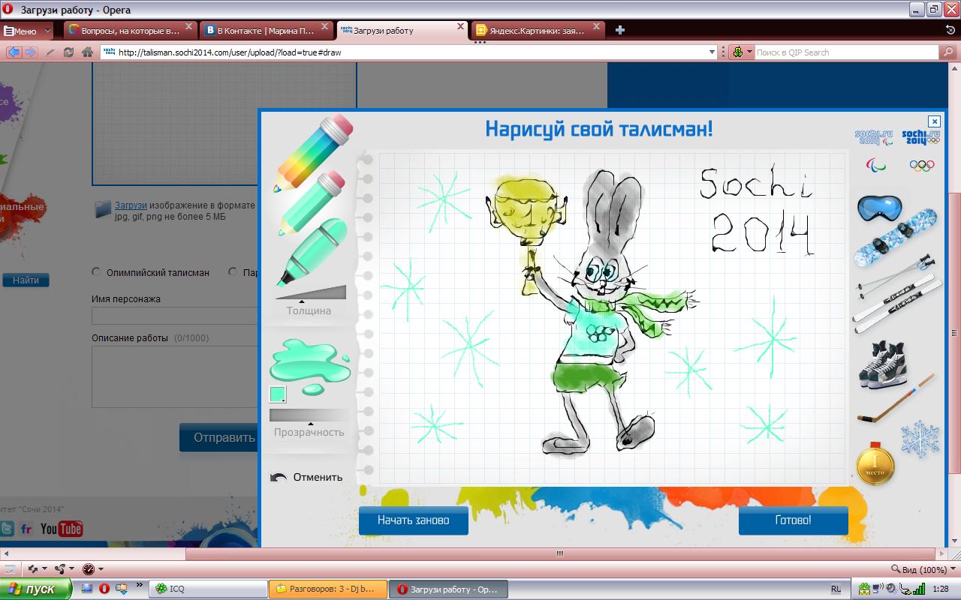The height and width of the screenshot is (600, 961).
Task: Click the RL language indicator in tray
Action: pos(836,589)
